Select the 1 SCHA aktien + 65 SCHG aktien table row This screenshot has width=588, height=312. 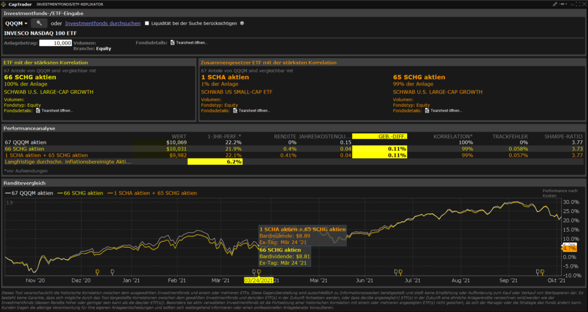293,156
